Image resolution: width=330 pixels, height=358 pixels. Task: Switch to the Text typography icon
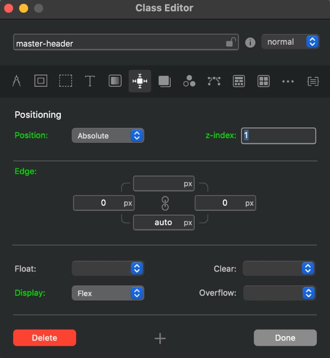pyautogui.click(x=90, y=81)
